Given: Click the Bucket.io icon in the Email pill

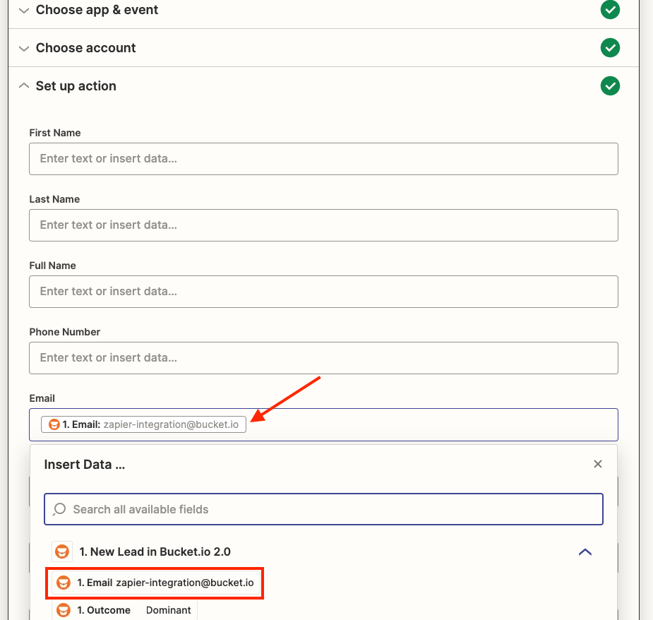Looking at the screenshot, I should point(54,424).
